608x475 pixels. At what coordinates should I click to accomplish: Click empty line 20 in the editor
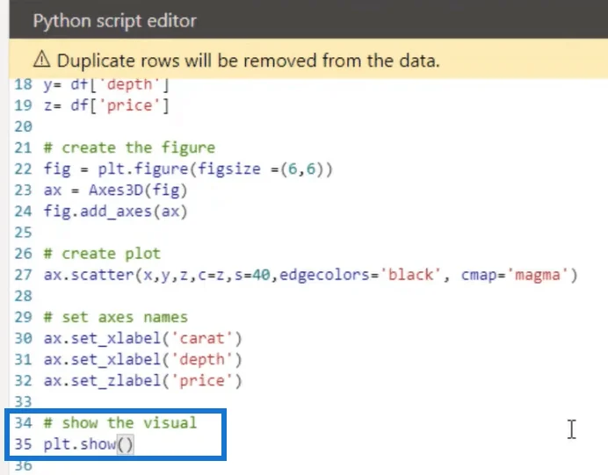[310, 126]
